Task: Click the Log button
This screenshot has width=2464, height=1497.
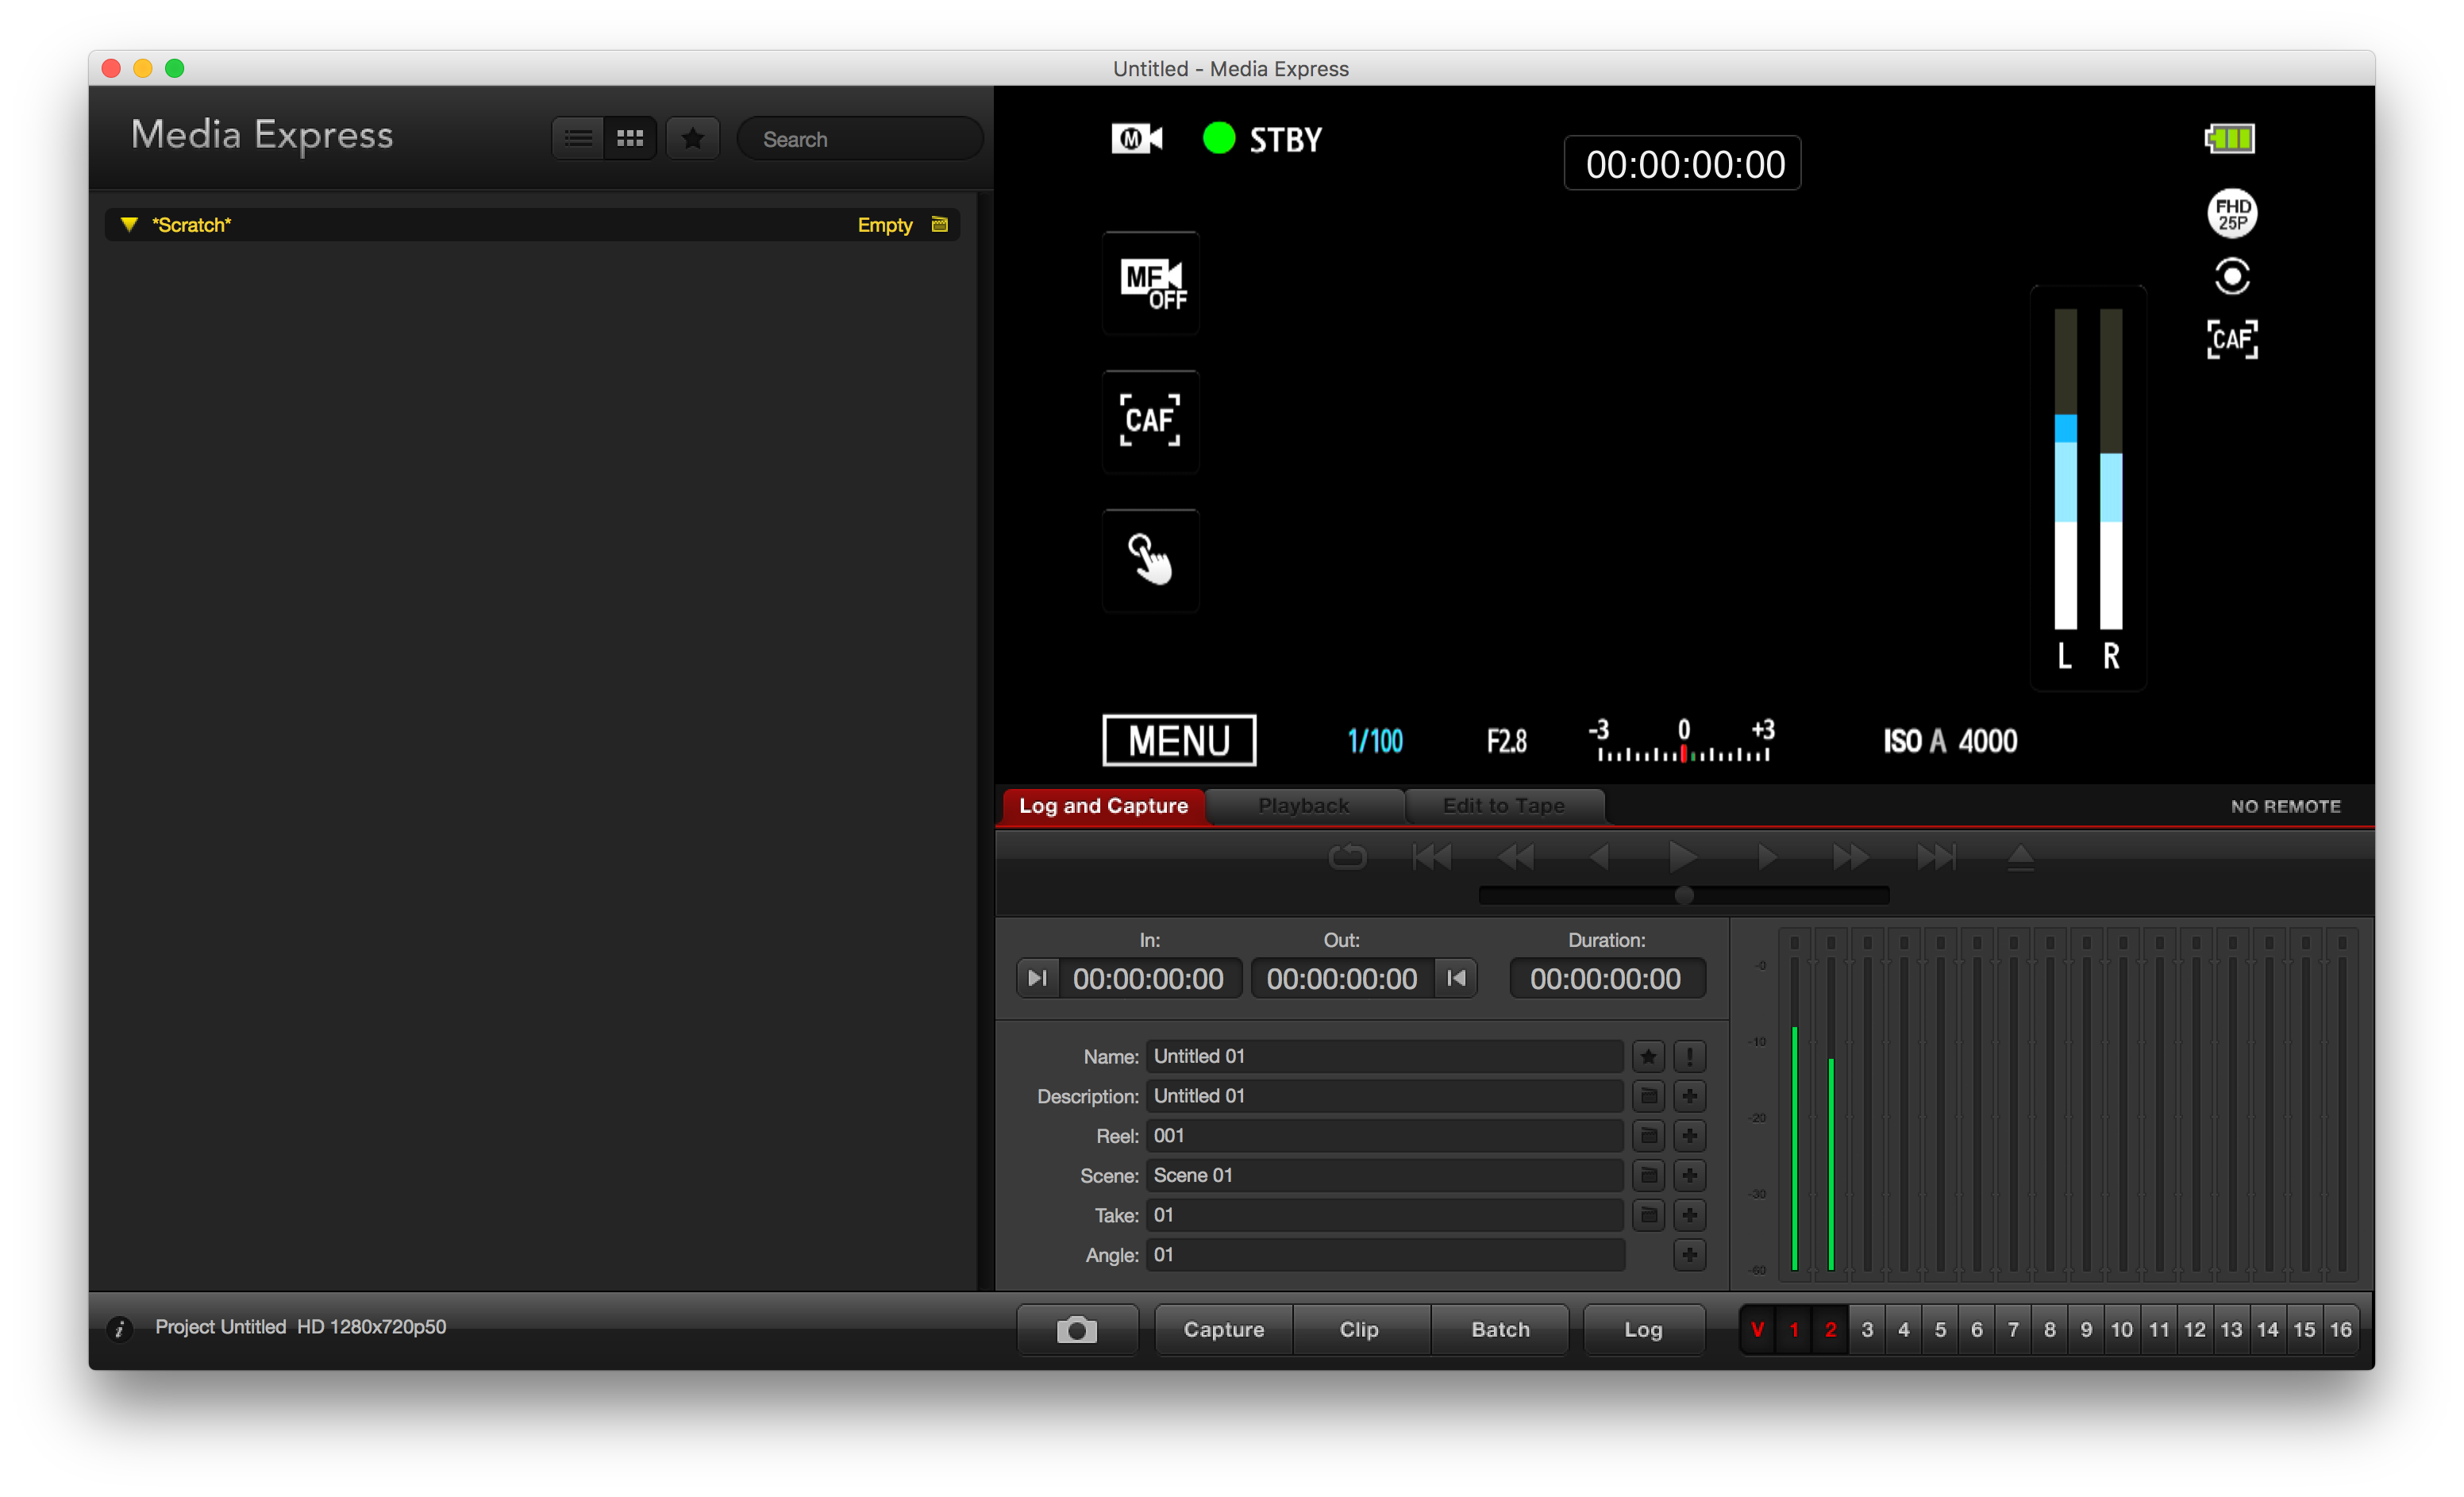Action: pos(1643,1329)
